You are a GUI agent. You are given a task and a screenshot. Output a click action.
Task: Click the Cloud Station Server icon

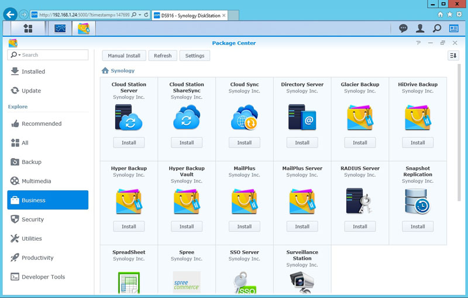[129, 117]
